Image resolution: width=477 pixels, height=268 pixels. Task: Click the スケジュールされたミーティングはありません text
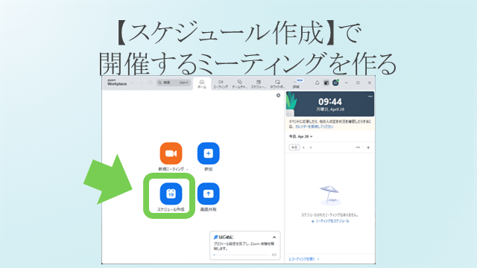(329, 215)
